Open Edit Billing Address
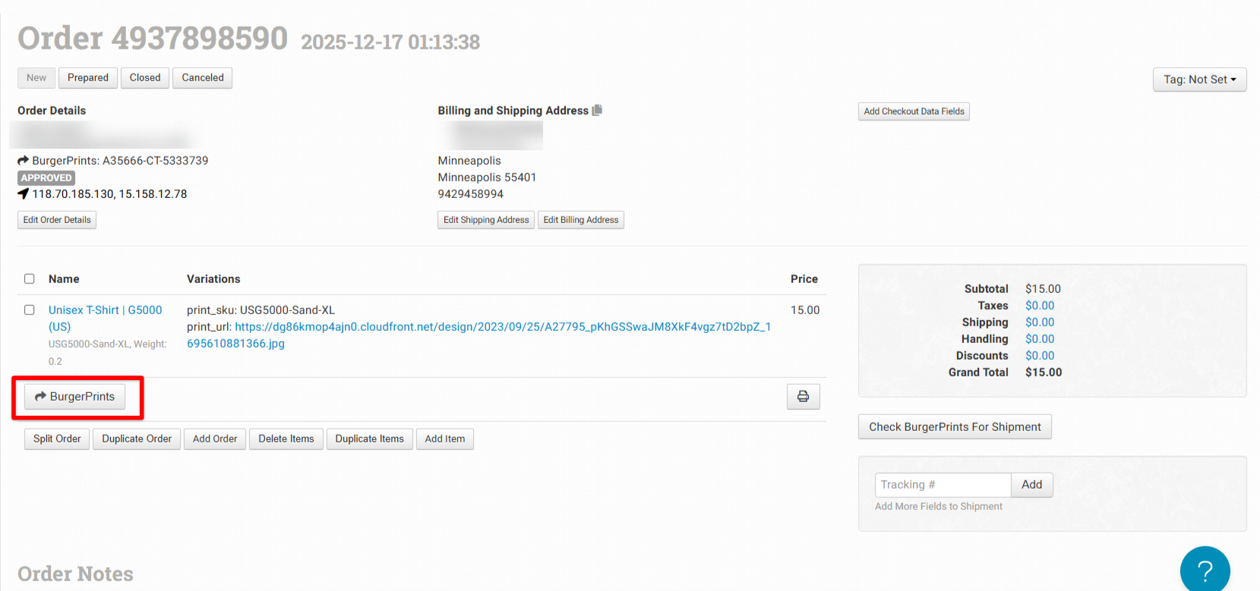The height and width of the screenshot is (591, 1260). click(x=581, y=220)
